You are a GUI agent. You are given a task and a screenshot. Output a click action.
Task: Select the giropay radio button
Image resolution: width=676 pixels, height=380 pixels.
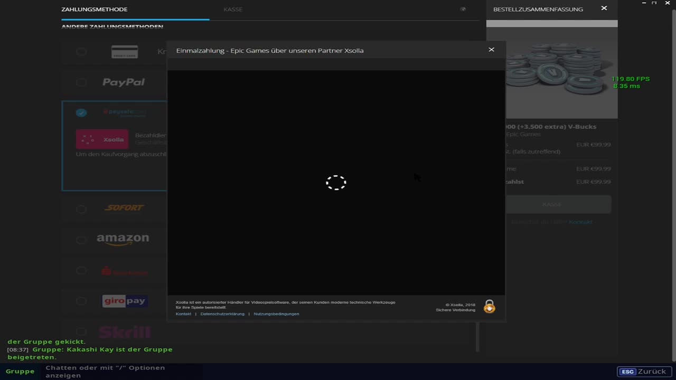pyautogui.click(x=81, y=301)
